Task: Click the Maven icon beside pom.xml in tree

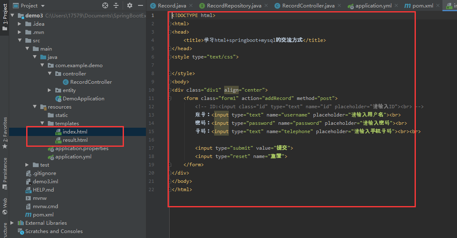Action: tap(28, 215)
